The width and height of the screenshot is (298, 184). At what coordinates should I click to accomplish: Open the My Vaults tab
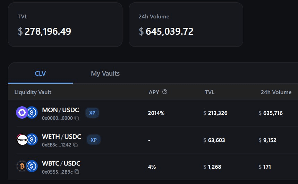click(105, 74)
